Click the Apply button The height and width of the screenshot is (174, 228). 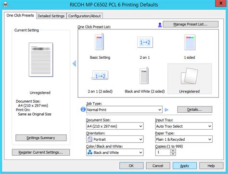pos(185,166)
